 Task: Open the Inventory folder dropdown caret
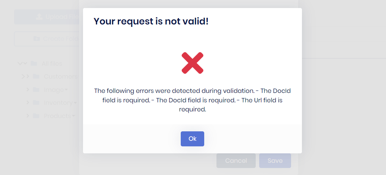pos(75,103)
